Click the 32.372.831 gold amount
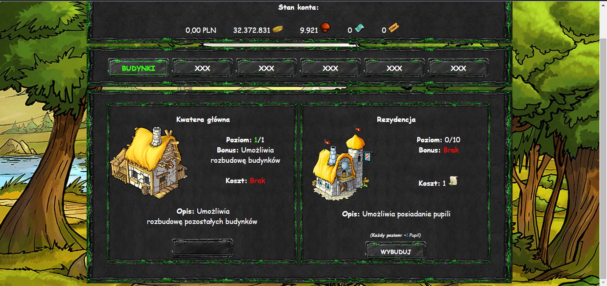The height and width of the screenshot is (286, 607). point(252,30)
